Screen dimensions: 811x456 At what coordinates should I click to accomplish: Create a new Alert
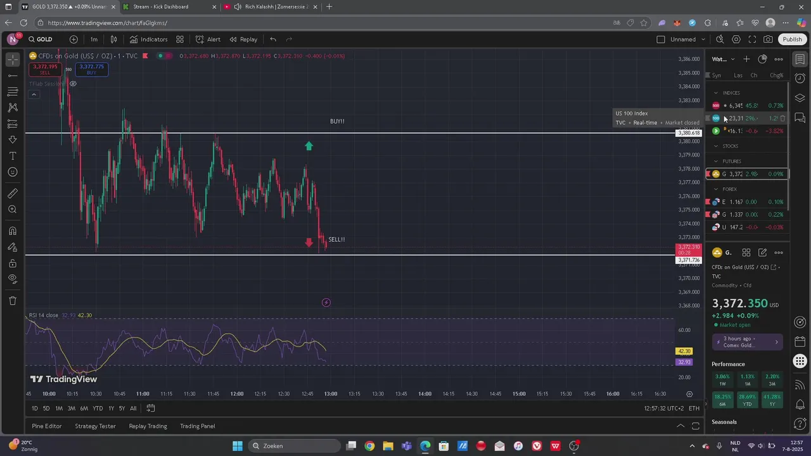(208, 39)
